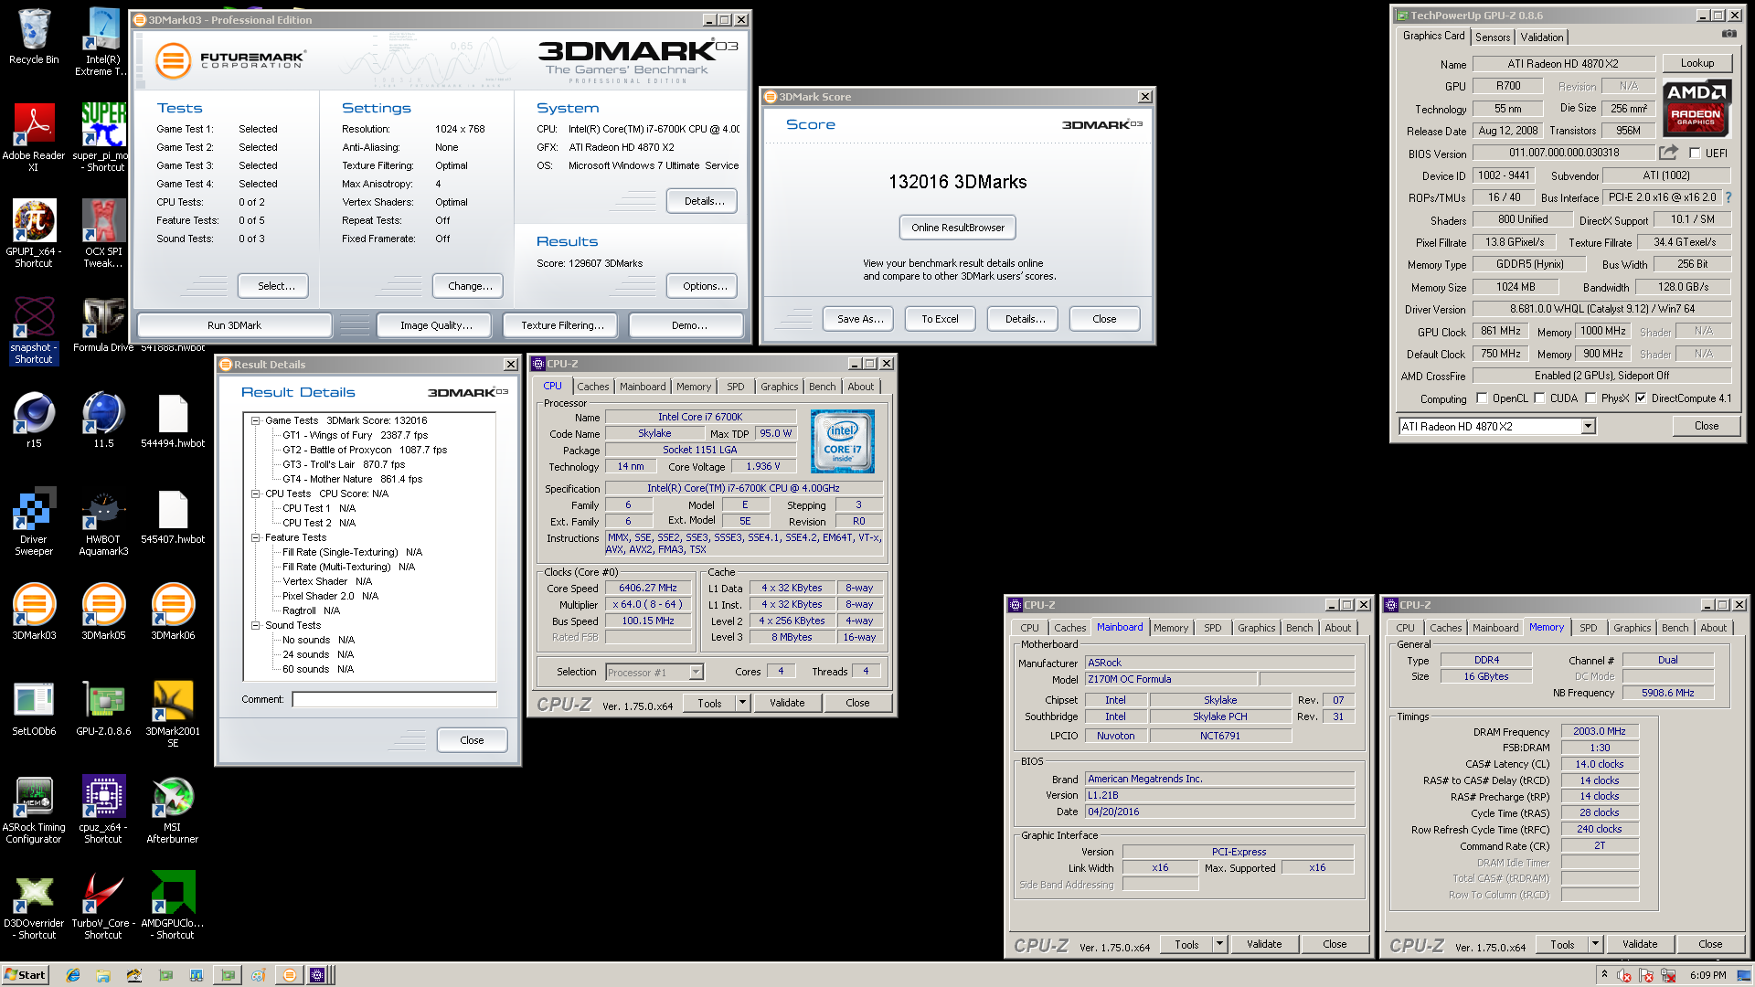Click To Excel button in Score window
The height and width of the screenshot is (987, 1755).
click(x=940, y=319)
